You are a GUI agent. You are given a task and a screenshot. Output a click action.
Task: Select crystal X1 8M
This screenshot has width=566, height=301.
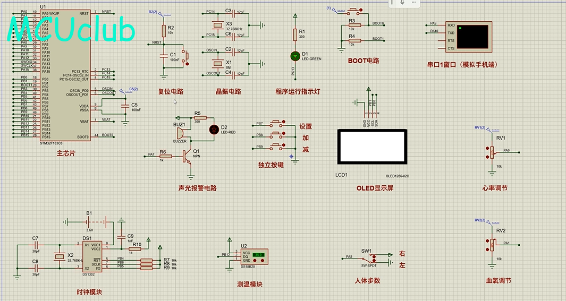pyautogui.click(x=217, y=64)
